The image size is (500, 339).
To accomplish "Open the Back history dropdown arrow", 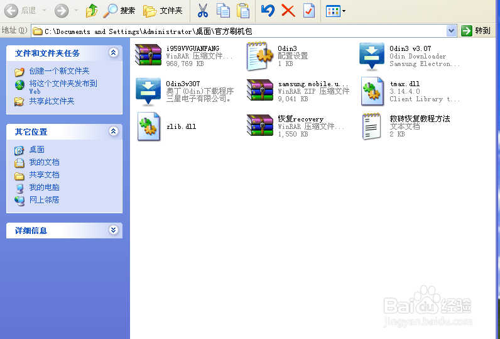I will click(x=45, y=11).
